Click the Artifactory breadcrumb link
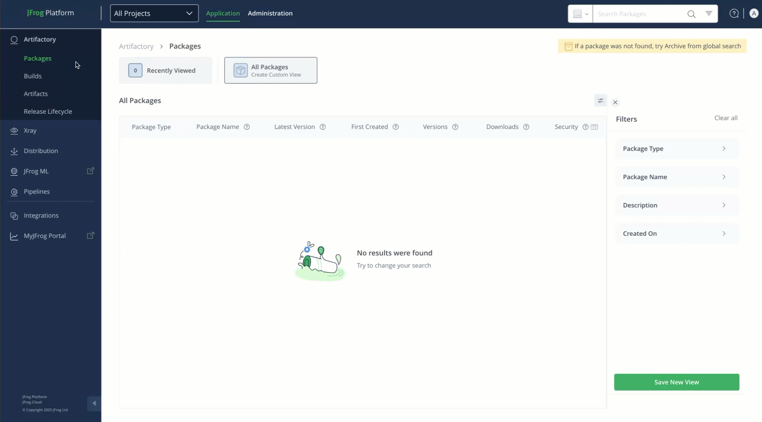 [x=136, y=46]
